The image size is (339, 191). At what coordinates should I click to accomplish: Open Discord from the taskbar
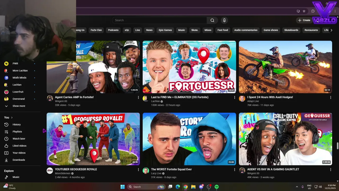click(x=201, y=187)
